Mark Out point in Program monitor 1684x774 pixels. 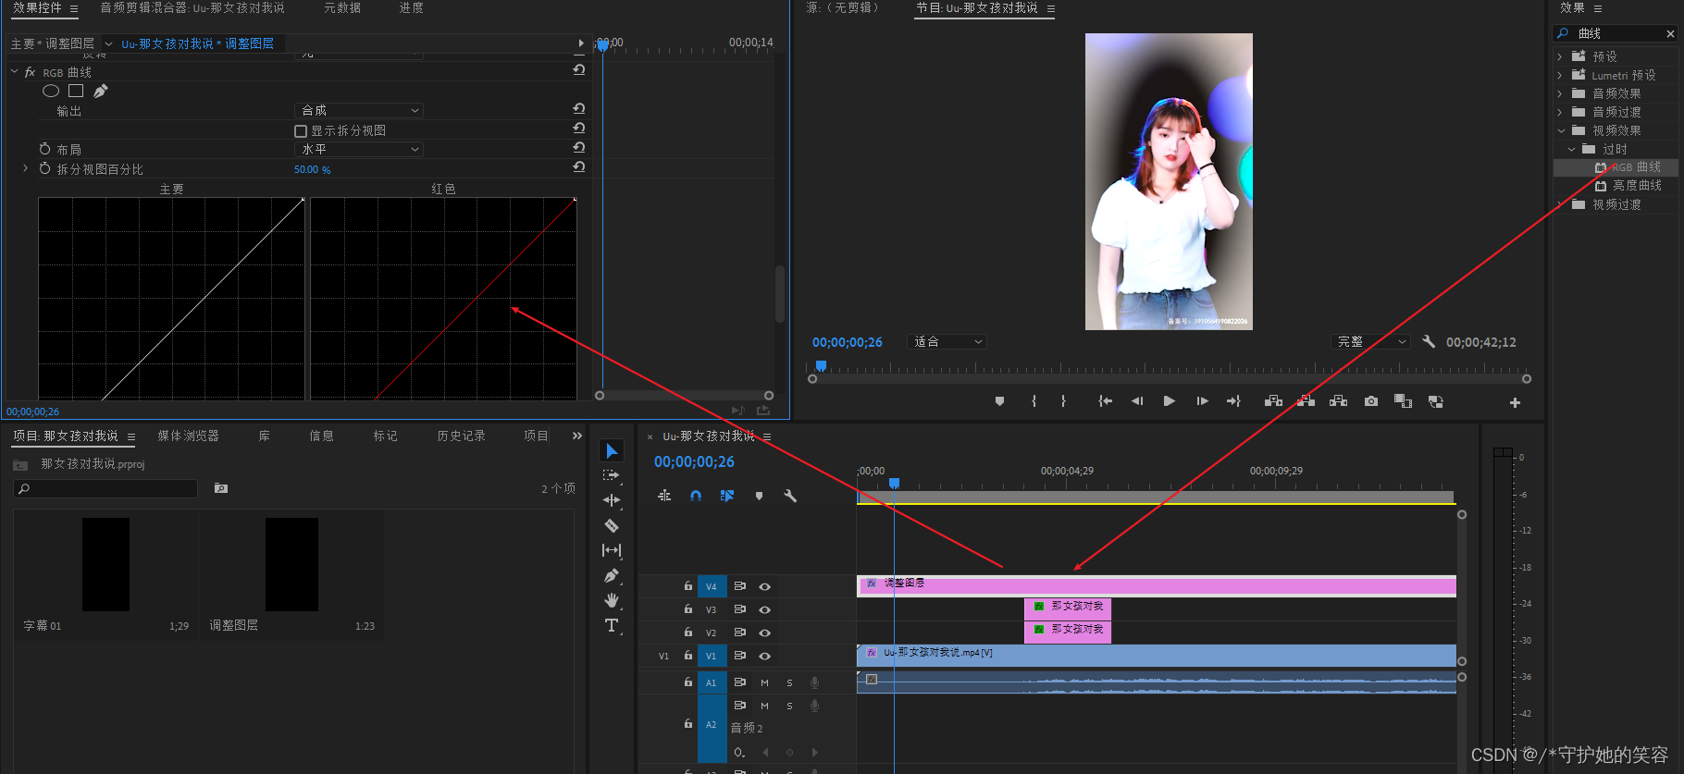[x=1063, y=401]
